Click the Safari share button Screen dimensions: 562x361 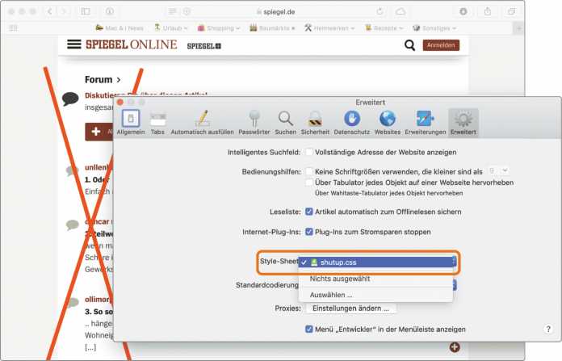[488, 11]
